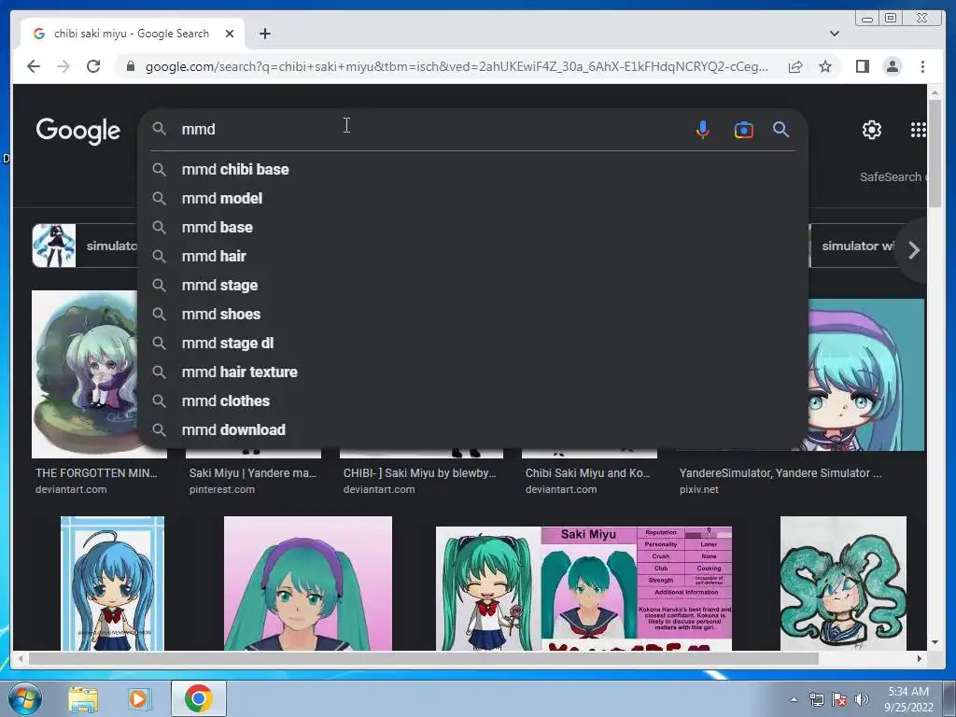Open "Chibi Saki Miyu and Ko..." link
This screenshot has height=717, width=956.
[588, 472]
